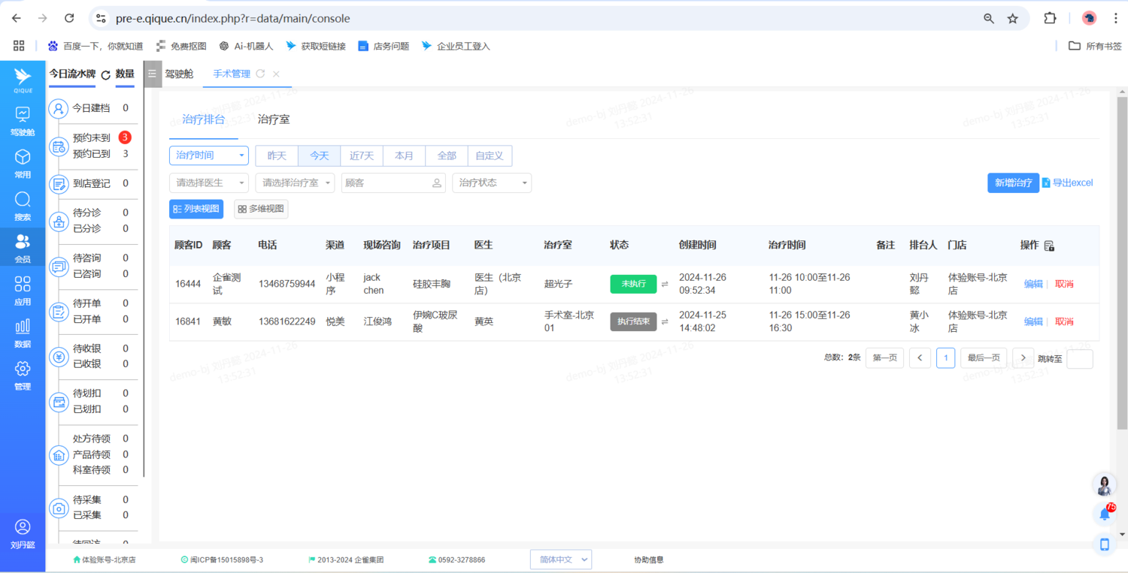1128x573 pixels.
Task: Refresh 今日流水牌 with the reload icon
Action: click(106, 75)
